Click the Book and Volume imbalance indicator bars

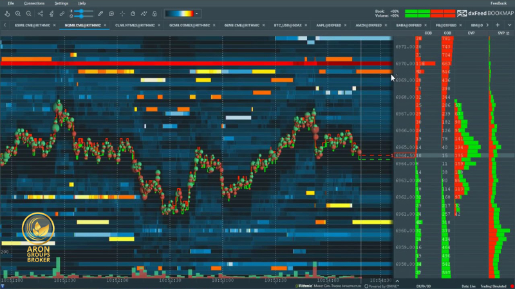[x=430, y=13]
